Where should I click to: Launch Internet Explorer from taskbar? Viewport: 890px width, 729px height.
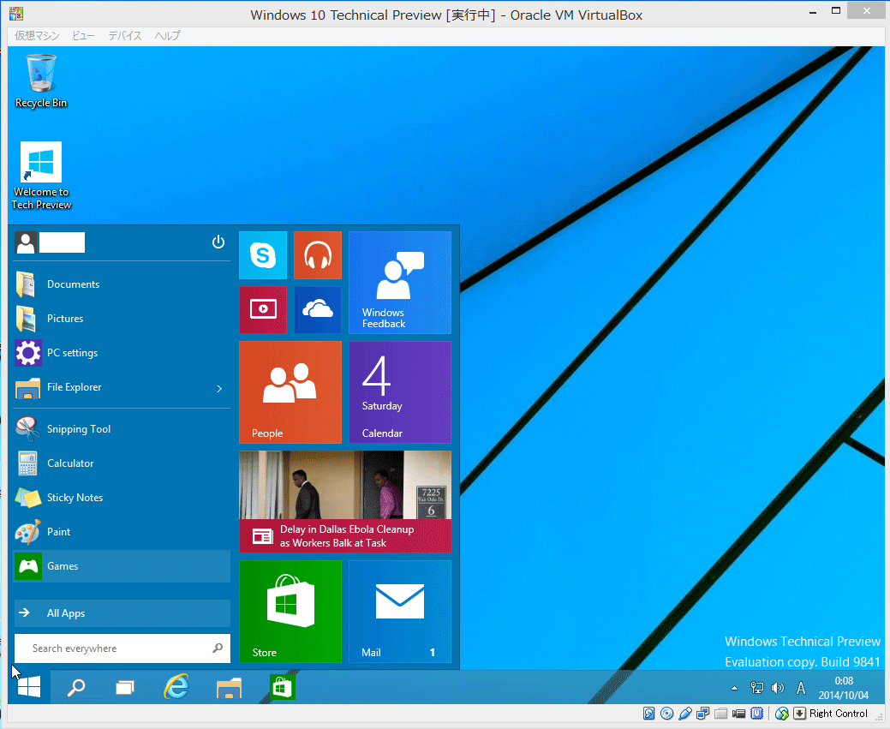pyautogui.click(x=176, y=688)
